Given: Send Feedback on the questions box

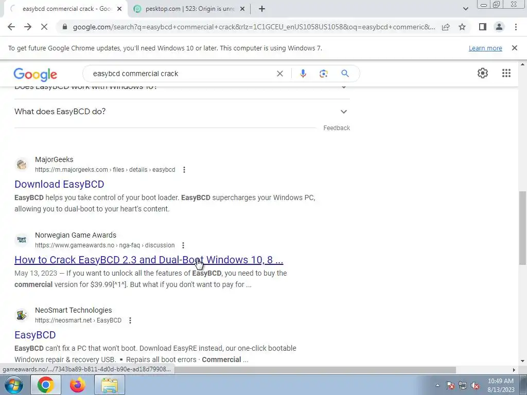Looking at the screenshot, I should [337, 128].
